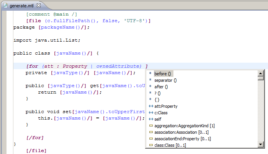The height and width of the screenshot is (154, 268).
Task: Select att:Property variable proposal
Action: [x=166, y=106]
